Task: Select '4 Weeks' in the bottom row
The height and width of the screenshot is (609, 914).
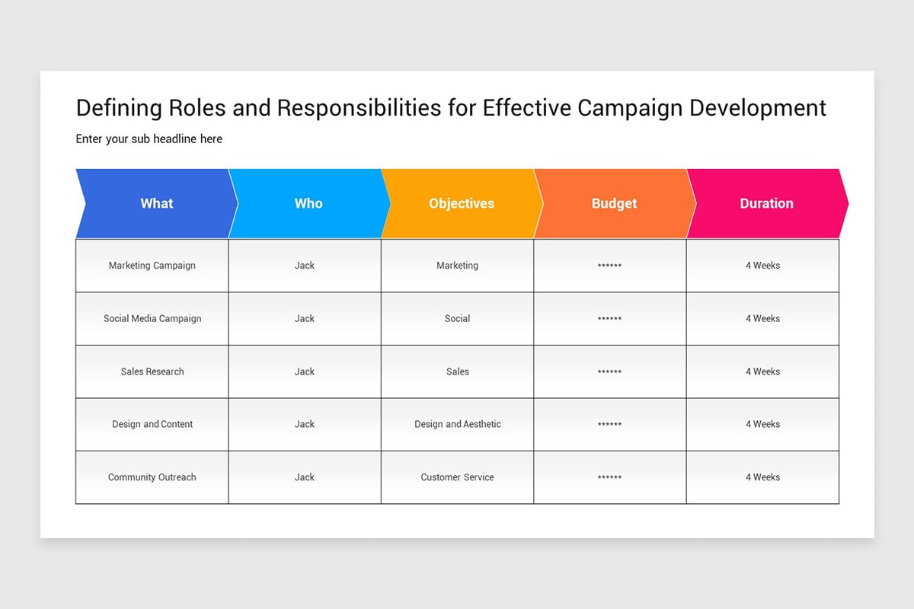Action: point(762,477)
